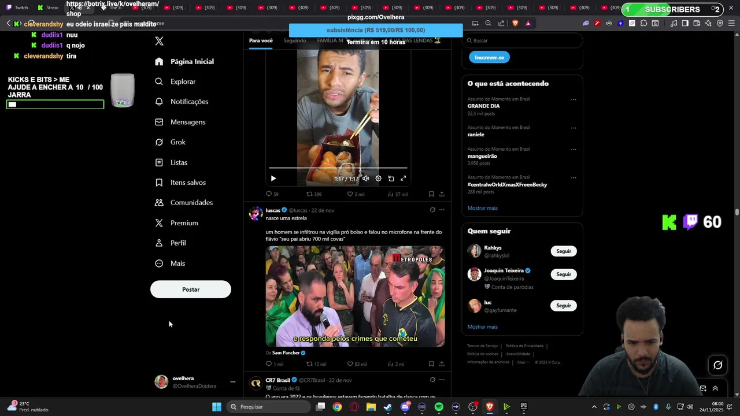The width and height of the screenshot is (740, 416).
Task: Open options for #centralwOrldXmasXFreenBecky trend
Action: pyautogui.click(x=573, y=177)
